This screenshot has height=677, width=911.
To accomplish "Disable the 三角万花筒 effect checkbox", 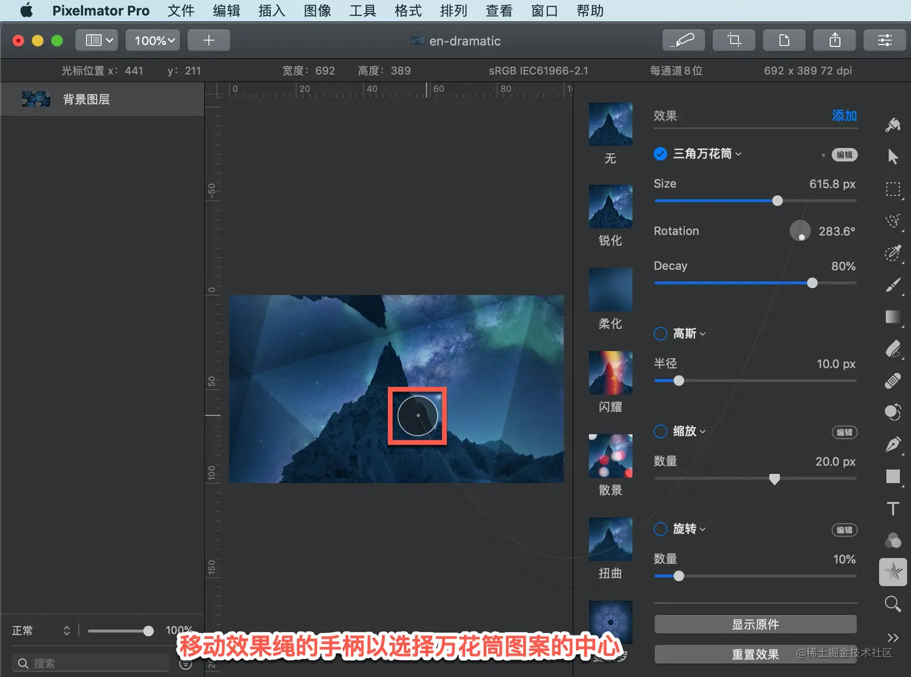I will click(660, 154).
